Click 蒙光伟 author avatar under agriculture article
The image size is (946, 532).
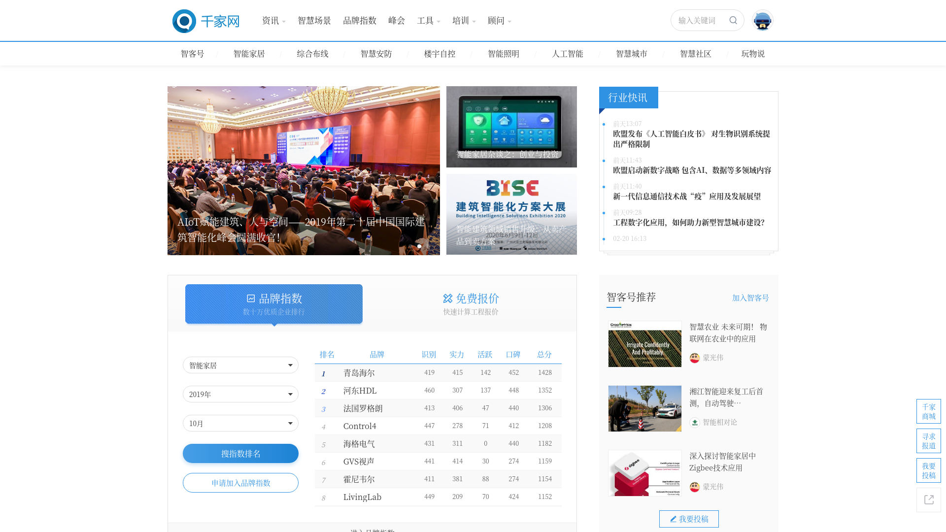point(695,358)
